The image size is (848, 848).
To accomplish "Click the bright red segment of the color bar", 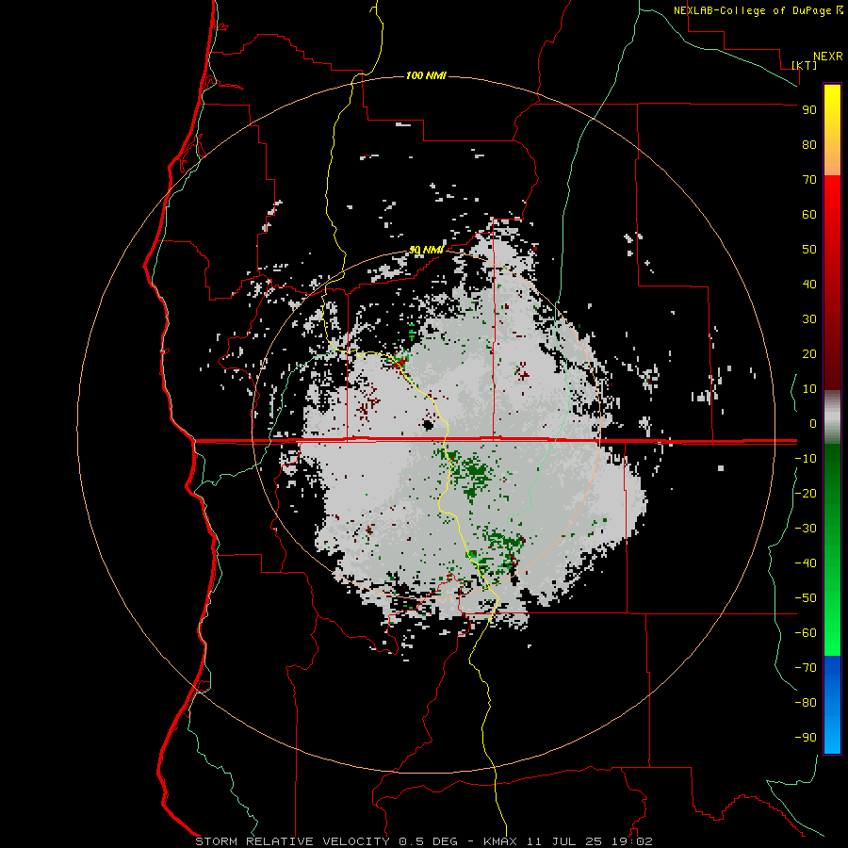I will click(832, 283).
